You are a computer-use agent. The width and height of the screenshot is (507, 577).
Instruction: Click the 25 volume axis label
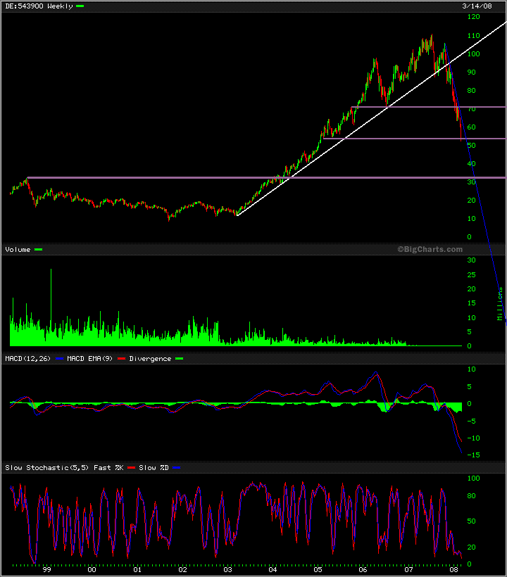tap(471, 275)
